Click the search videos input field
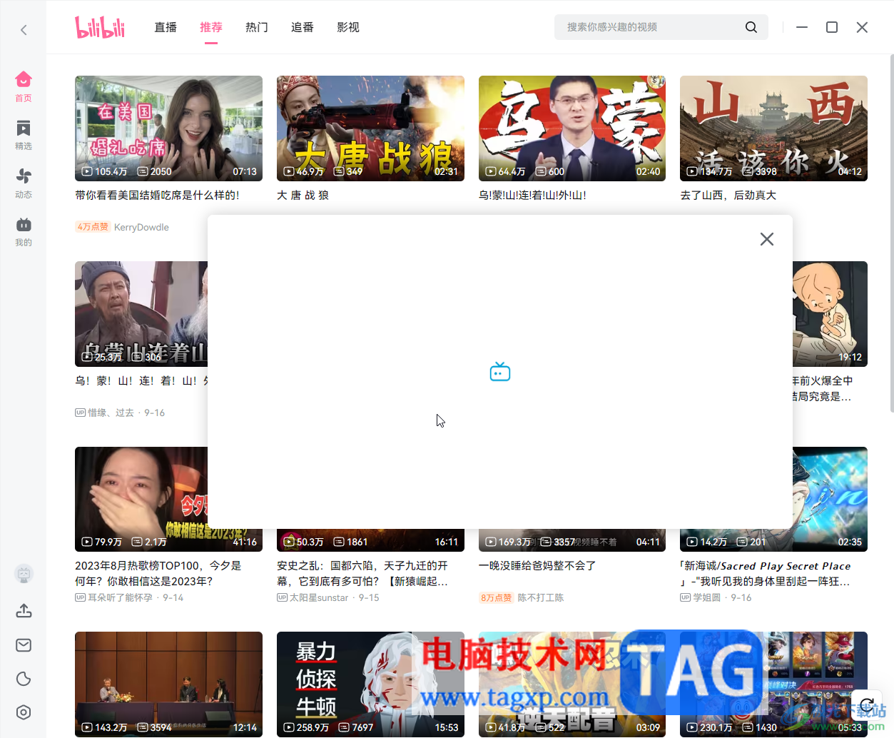Screen dimensions: 894x738 (x=649, y=27)
